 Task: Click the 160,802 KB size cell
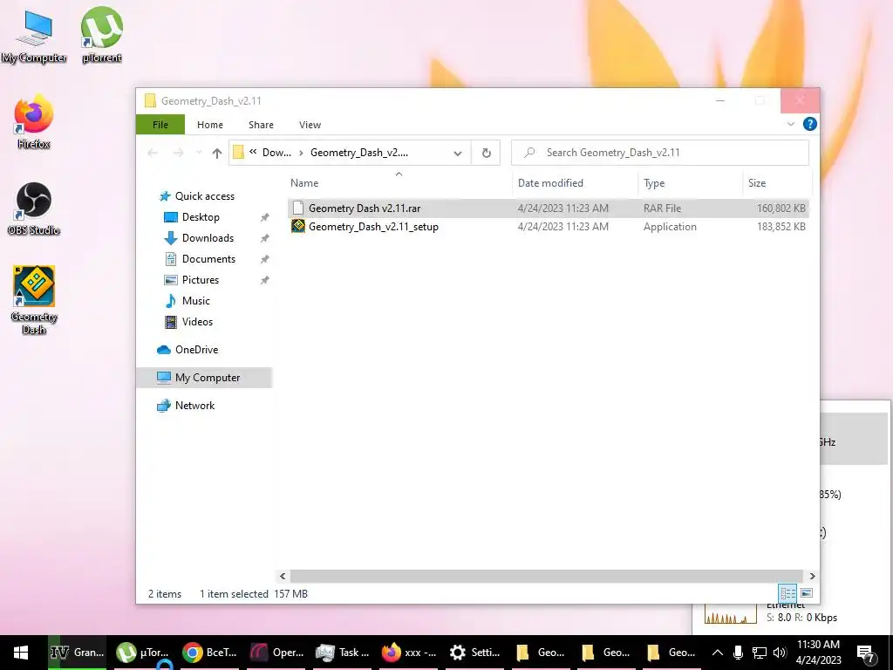click(x=781, y=209)
